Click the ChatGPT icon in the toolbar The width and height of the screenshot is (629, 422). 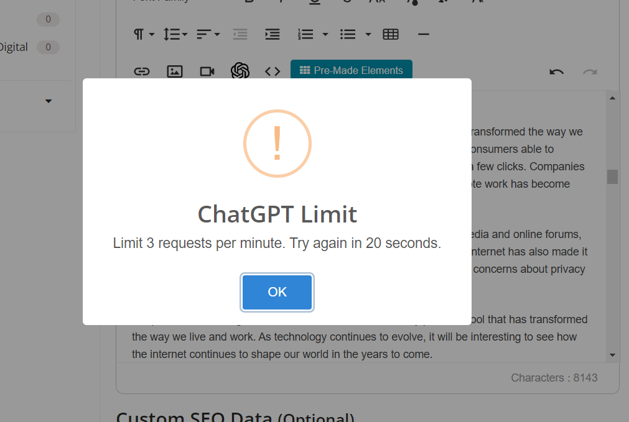tap(240, 71)
